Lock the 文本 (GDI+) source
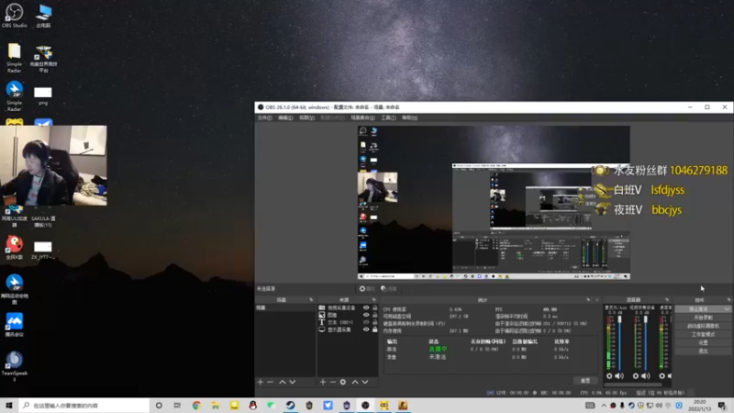The image size is (734, 413). pos(374,322)
